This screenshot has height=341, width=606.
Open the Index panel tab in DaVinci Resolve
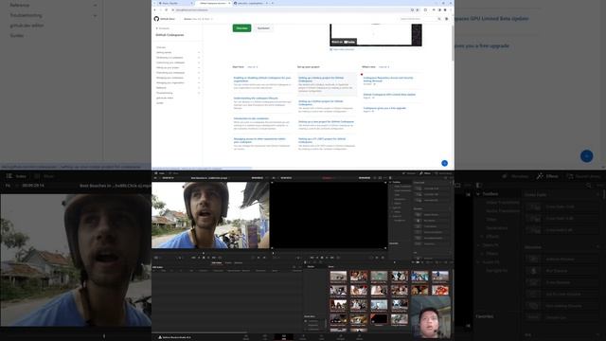pyautogui.click(x=160, y=173)
